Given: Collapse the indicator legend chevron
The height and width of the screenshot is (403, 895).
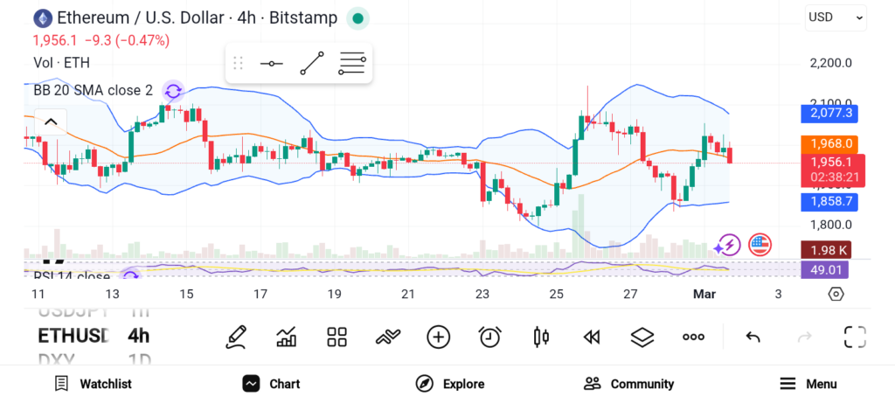Looking at the screenshot, I should point(50,122).
